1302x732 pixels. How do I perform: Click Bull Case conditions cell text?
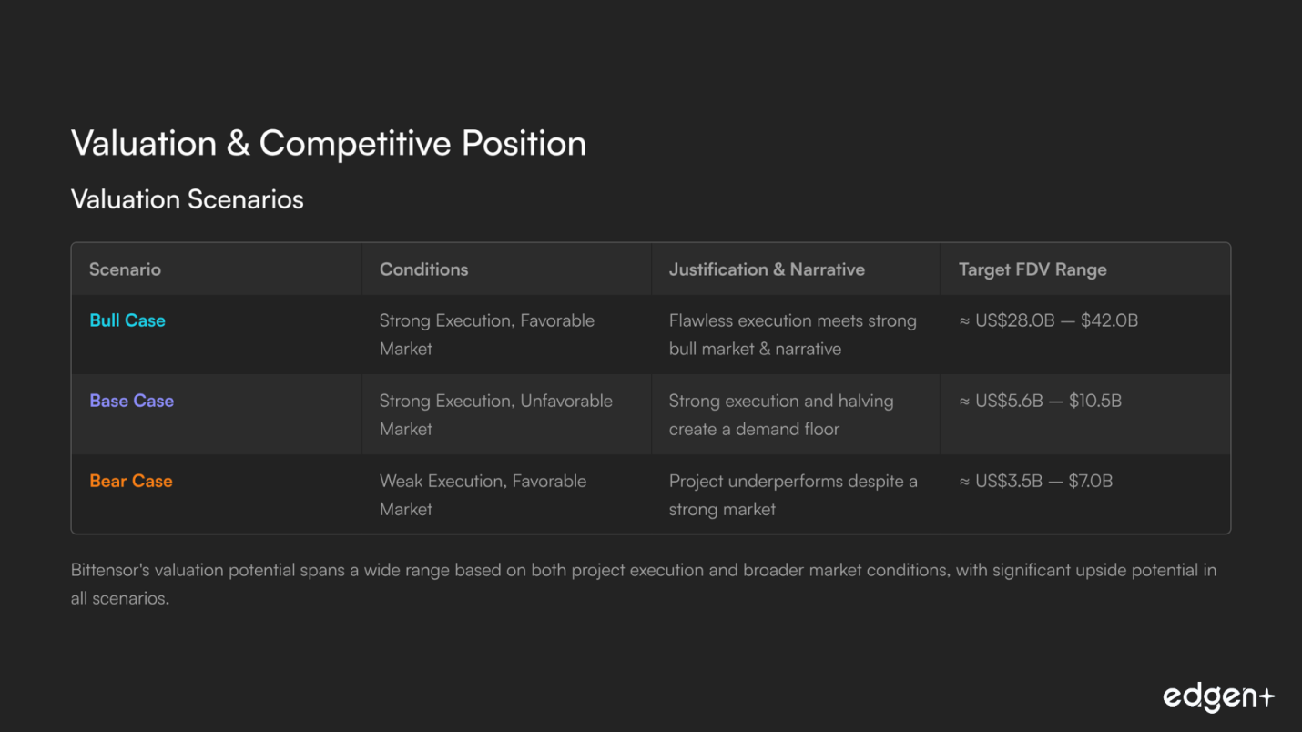point(486,334)
